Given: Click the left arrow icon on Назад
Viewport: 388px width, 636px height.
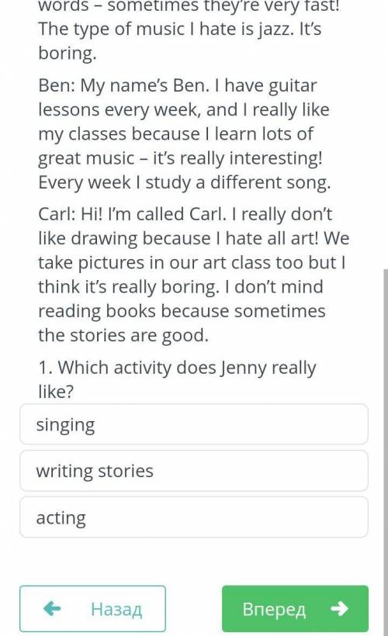Looking at the screenshot, I should [52, 608].
